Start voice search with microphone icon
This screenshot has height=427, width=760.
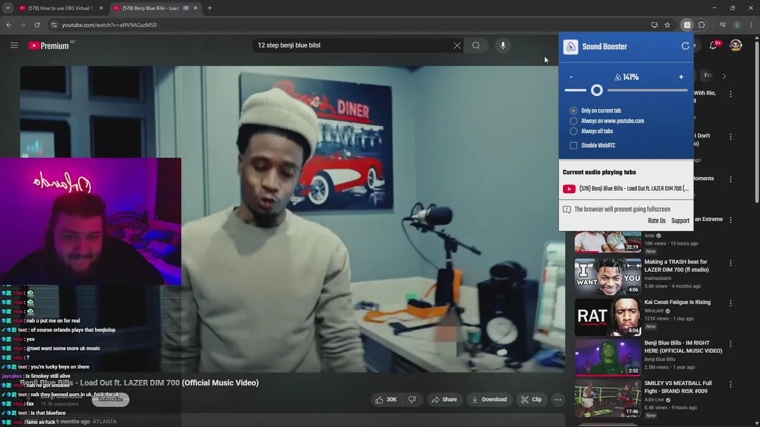(503, 45)
